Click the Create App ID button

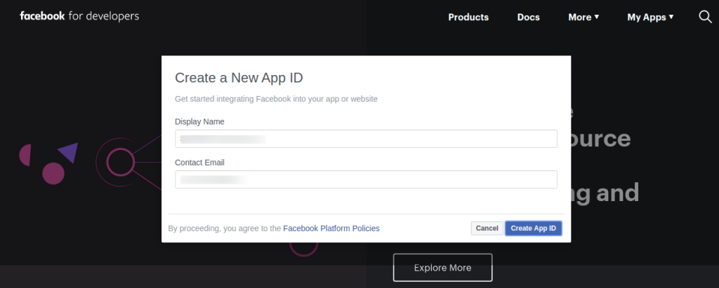coord(534,228)
